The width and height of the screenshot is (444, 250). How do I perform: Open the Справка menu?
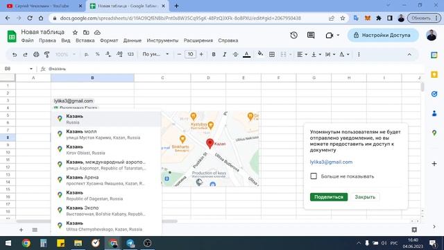tap(228, 40)
